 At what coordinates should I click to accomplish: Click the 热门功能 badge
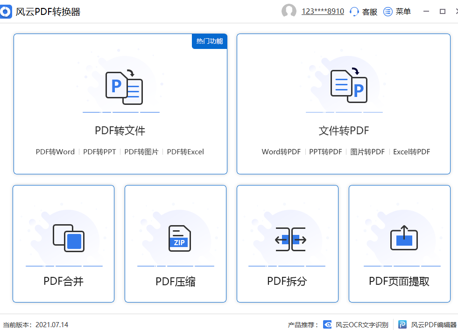tap(210, 41)
